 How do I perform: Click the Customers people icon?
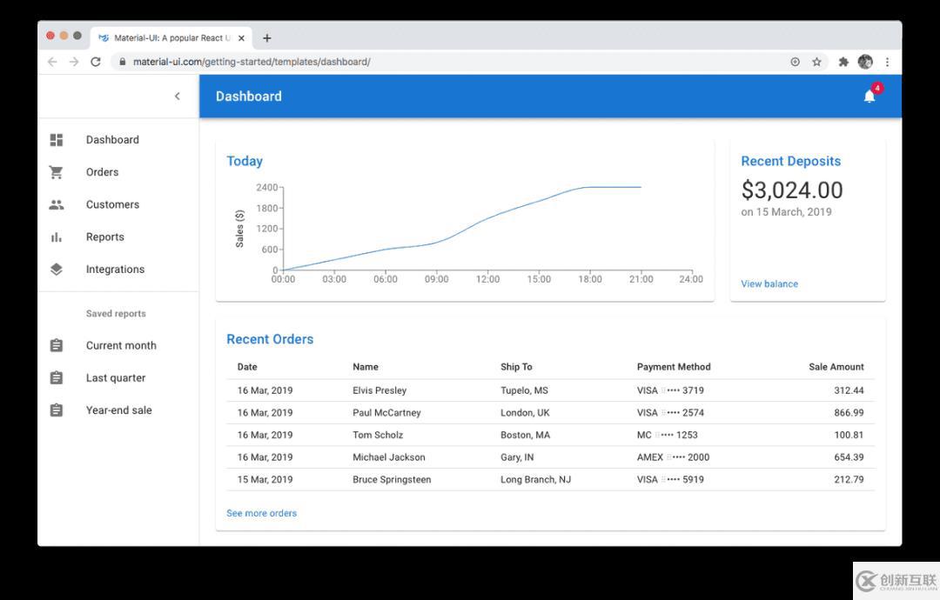coord(57,205)
